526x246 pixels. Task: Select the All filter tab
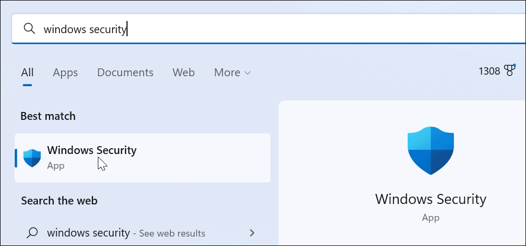(27, 73)
